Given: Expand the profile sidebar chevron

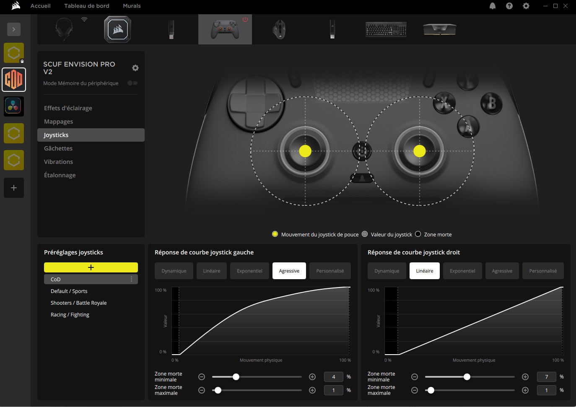Looking at the screenshot, I should pos(14,29).
